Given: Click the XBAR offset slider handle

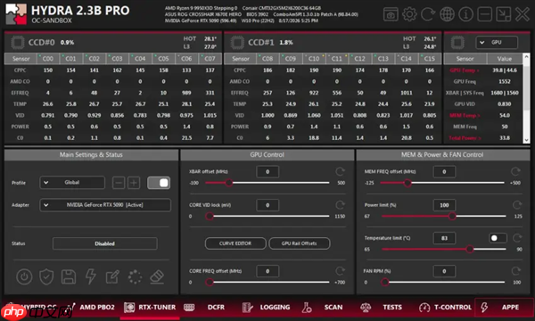Looking at the screenshot, I should pos(229,183).
